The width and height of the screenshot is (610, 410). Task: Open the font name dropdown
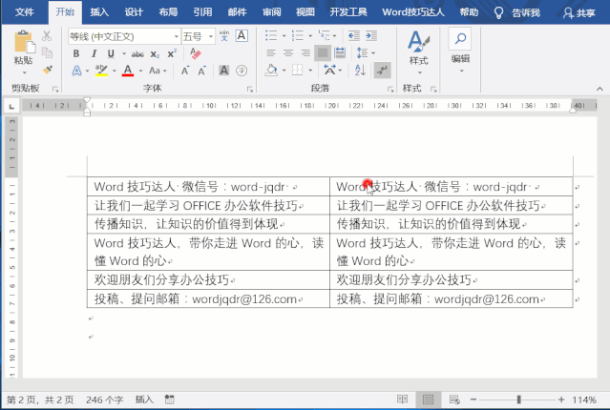point(177,36)
